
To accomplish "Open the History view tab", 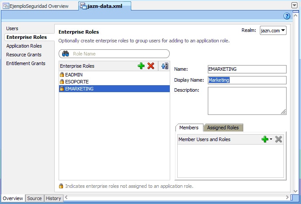I will [x=53, y=198].
